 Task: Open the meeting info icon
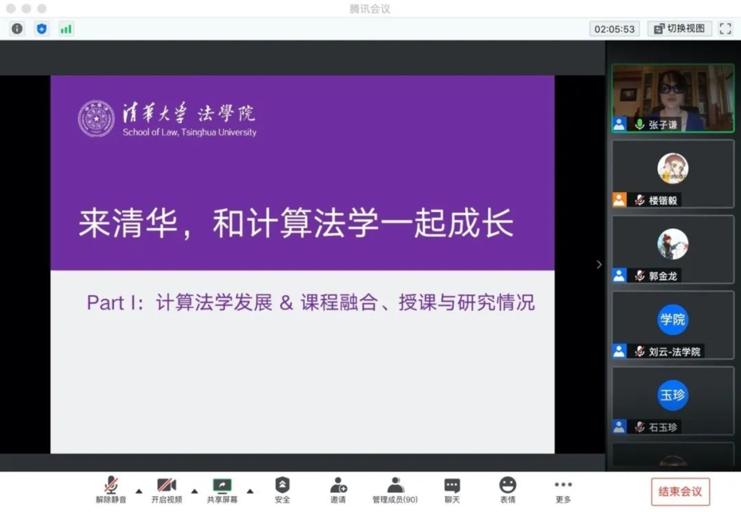pyautogui.click(x=17, y=29)
